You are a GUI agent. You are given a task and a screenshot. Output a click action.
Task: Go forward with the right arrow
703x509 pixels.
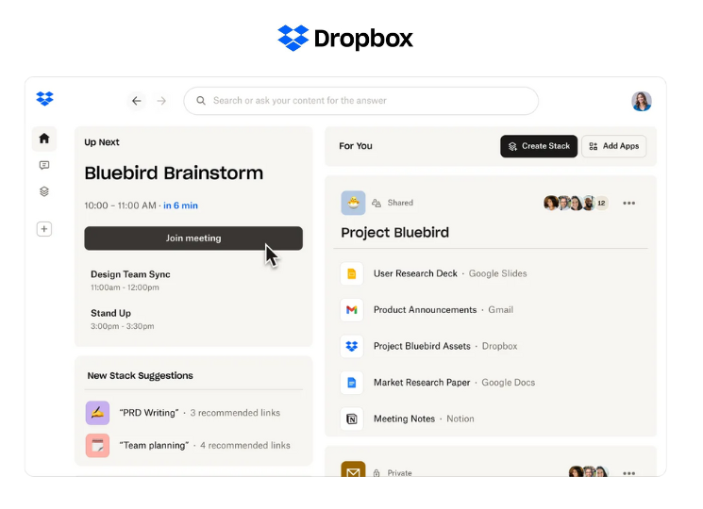coord(161,101)
